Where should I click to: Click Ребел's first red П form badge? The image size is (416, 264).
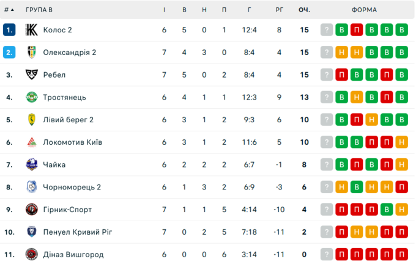coord(342,75)
